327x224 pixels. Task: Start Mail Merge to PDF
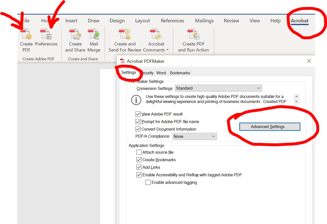(94, 40)
